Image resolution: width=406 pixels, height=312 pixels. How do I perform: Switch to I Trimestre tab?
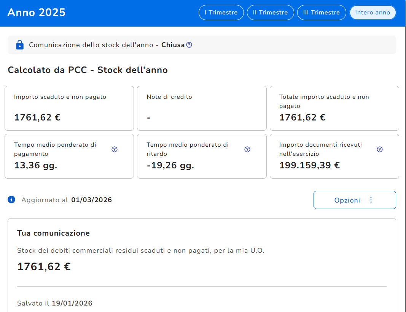221,13
